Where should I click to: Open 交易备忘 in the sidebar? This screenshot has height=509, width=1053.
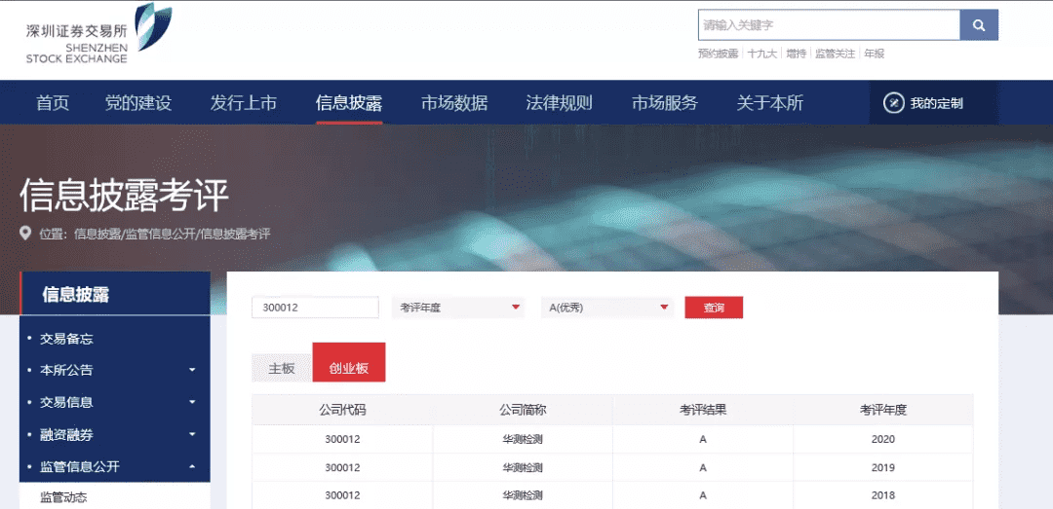tap(66, 339)
